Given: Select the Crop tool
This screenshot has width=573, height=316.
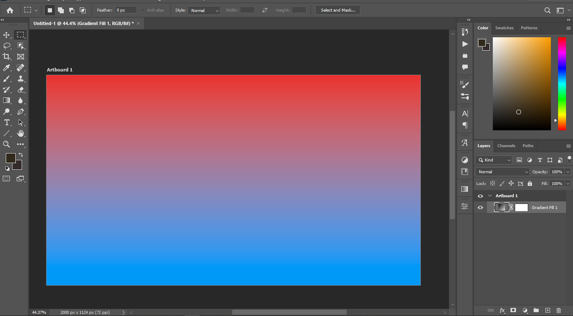Looking at the screenshot, I should (x=7, y=57).
